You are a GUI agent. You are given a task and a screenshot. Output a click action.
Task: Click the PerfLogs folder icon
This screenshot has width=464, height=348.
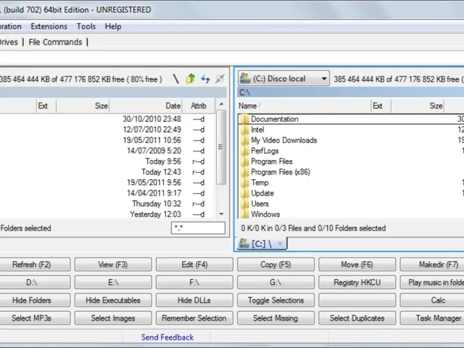coord(244,151)
